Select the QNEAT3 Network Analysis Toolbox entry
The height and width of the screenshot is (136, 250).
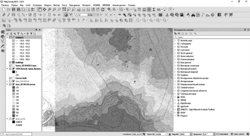[197, 109]
